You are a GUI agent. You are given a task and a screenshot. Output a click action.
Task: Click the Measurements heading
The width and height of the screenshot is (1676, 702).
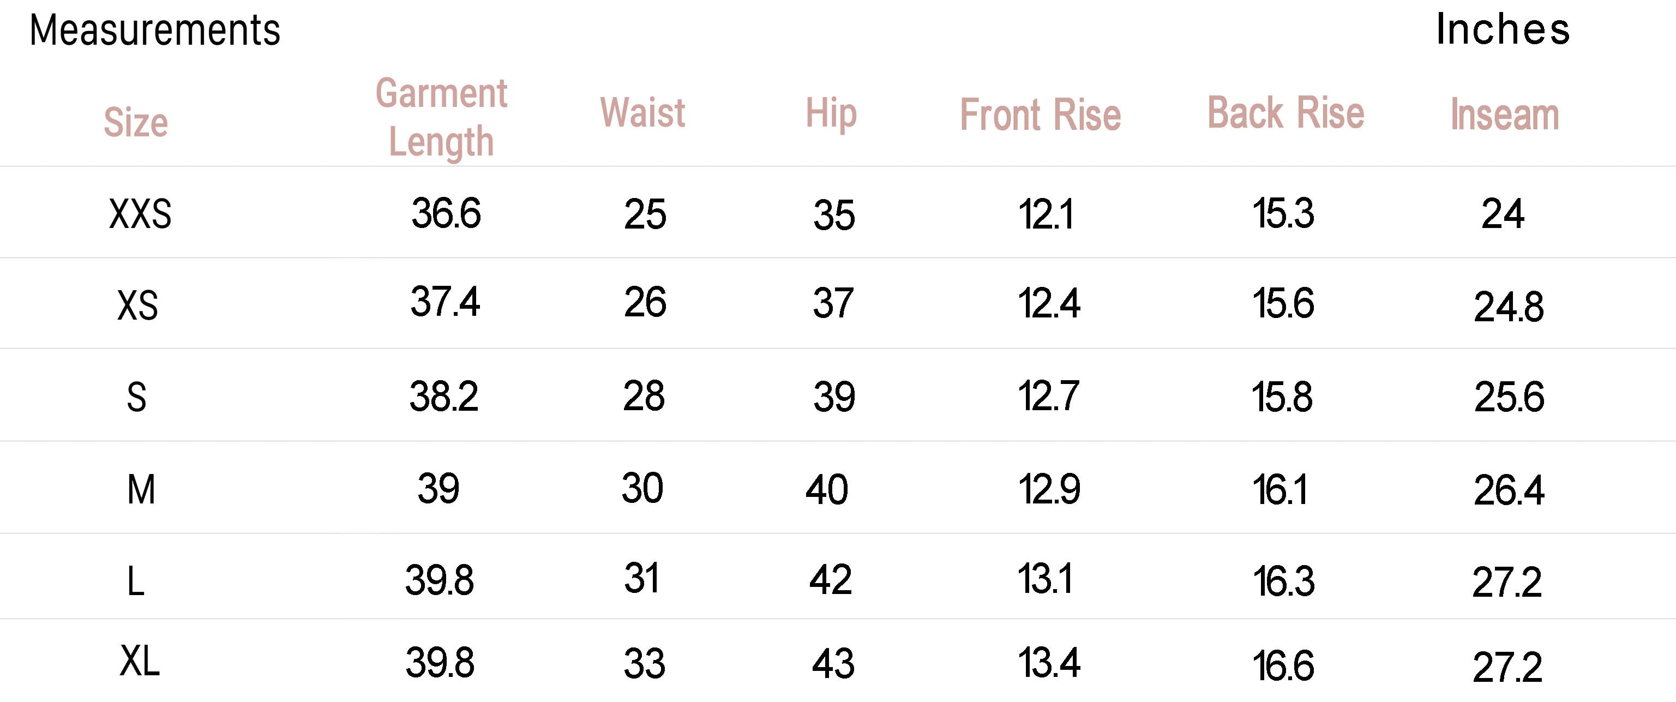point(155,31)
